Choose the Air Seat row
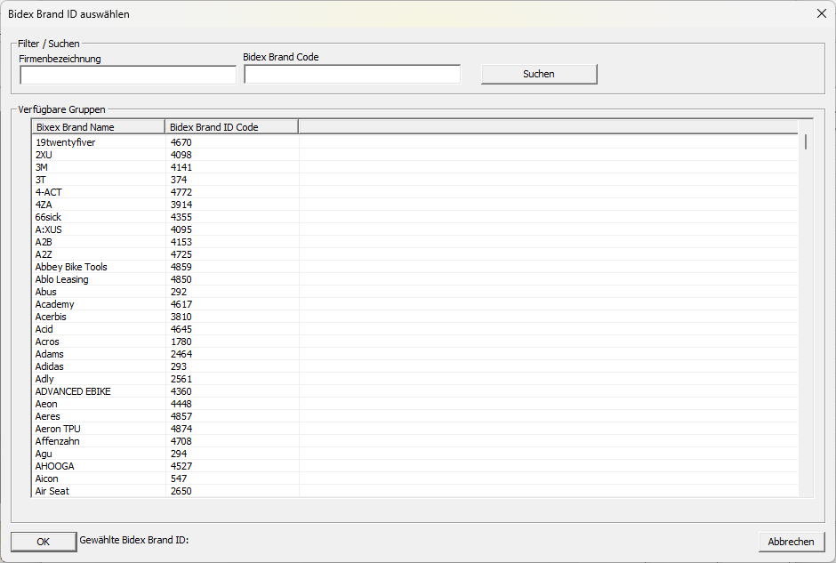The height and width of the screenshot is (563, 836). click(x=414, y=491)
